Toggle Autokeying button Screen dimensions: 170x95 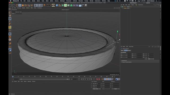point(99,79)
